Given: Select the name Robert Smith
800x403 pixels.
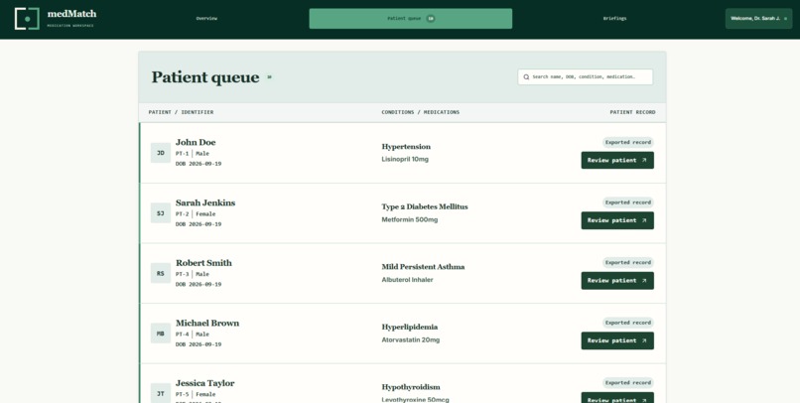Looking at the screenshot, I should 203,263.
